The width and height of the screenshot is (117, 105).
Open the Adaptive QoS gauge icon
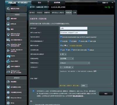click(8, 45)
